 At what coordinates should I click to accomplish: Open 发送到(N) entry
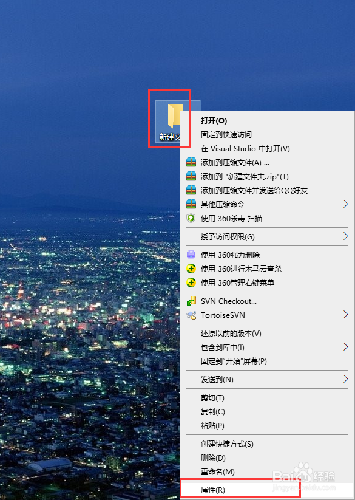(x=268, y=380)
